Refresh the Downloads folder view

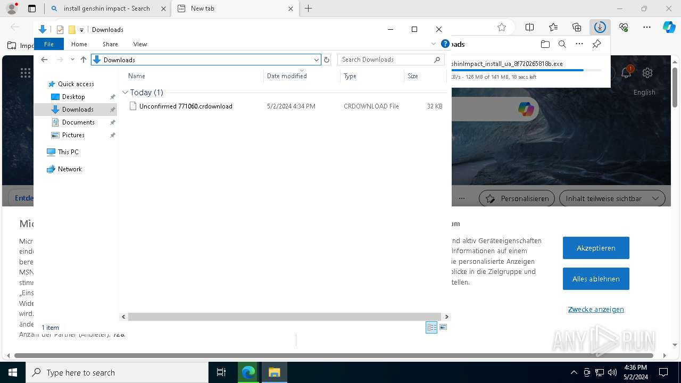coord(327,60)
